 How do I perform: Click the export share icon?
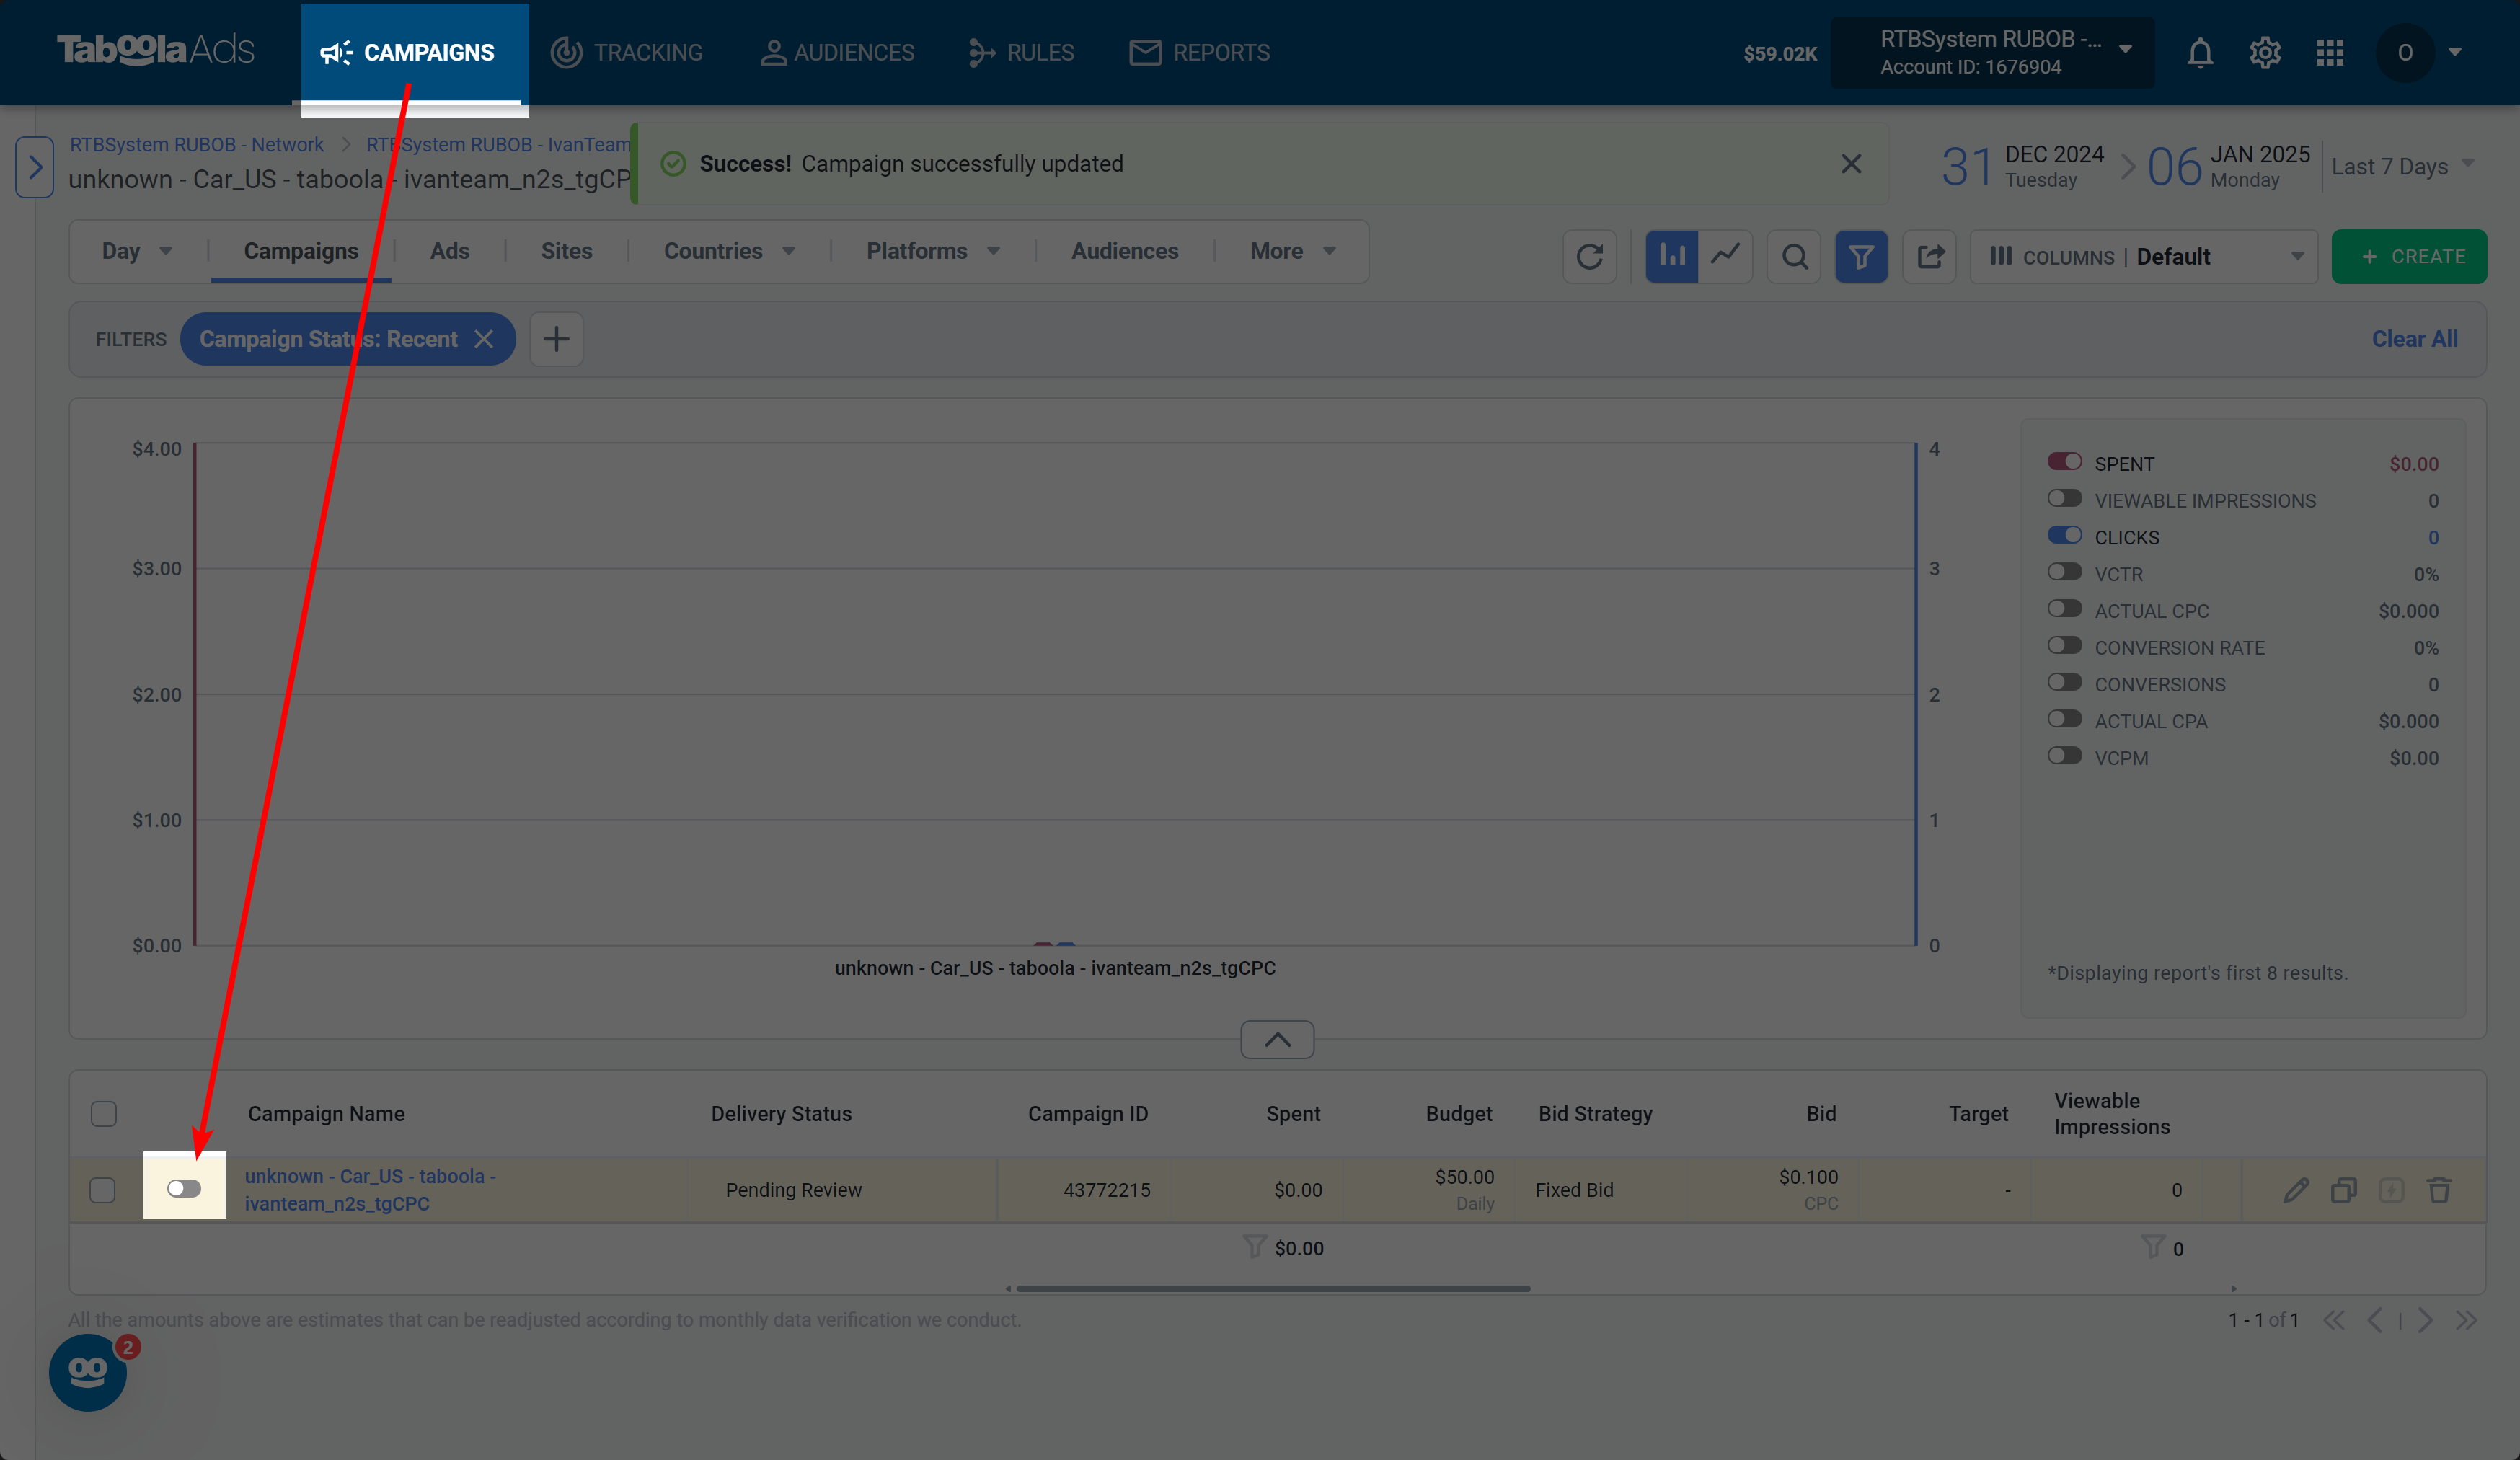[1929, 256]
